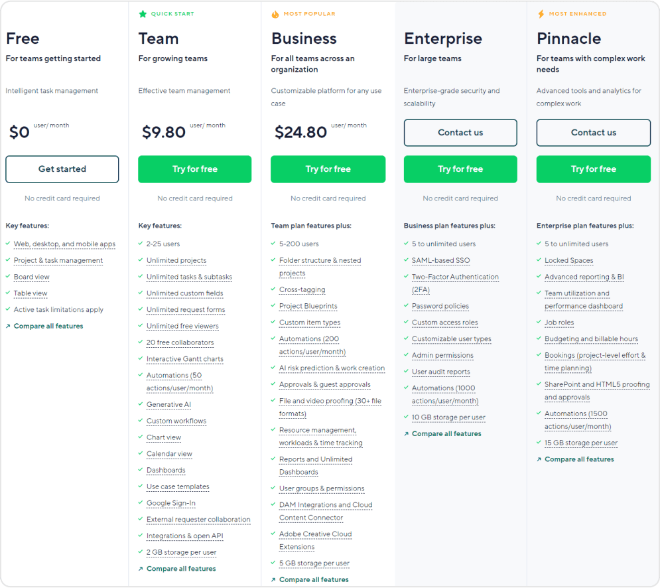The width and height of the screenshot is (660, 588).
Task: Open the SAML-based SSO feature link
Action: point(440,261)
